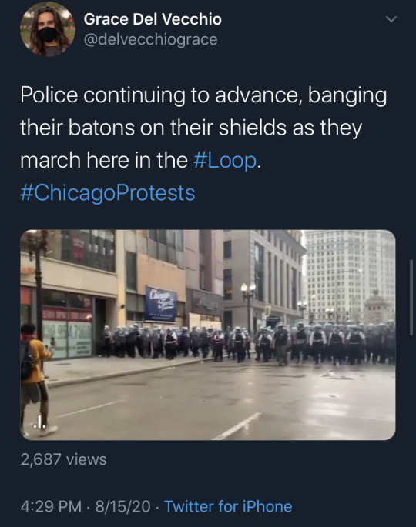Tap the Twitter for iPhone source link

[228, 506]
